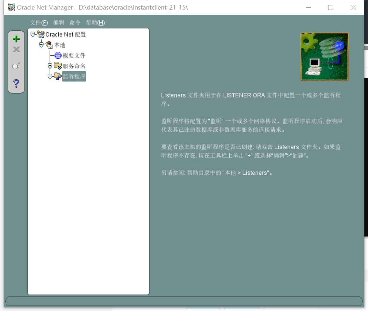This screenshot has height=311, width=368.
Task: Click the network illustration image
Action: [x=324, y=56]
